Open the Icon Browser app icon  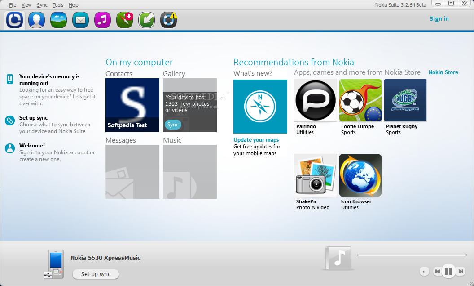tap(360, 175)
